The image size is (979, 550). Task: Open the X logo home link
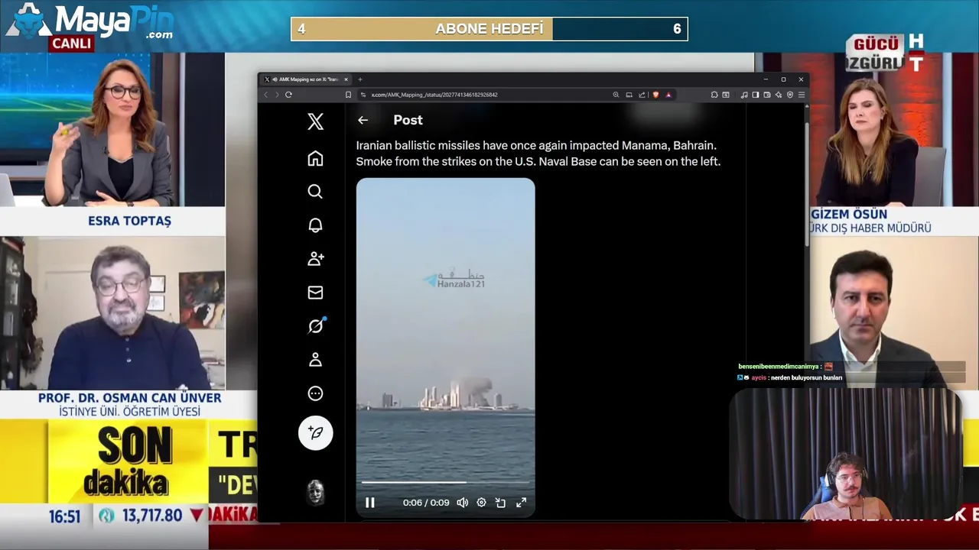click(315, 121)
